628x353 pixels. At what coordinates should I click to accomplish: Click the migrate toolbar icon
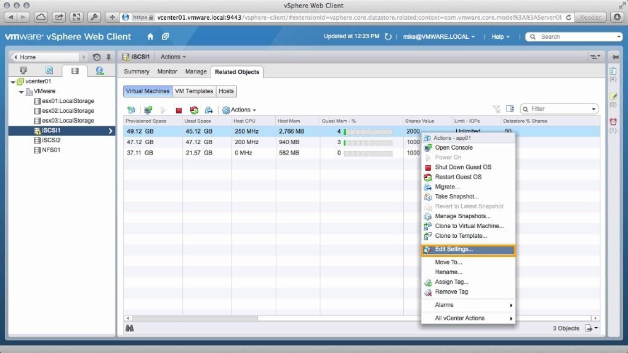coord(209,110)
